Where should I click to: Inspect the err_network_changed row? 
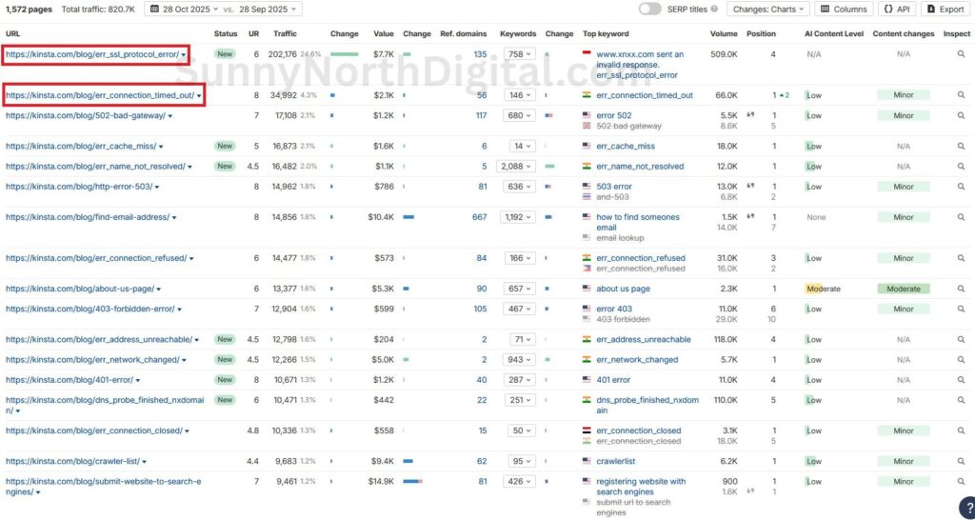click(x=961, y=359)
